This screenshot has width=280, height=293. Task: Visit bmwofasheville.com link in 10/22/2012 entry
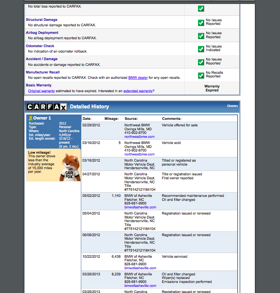pyautogui.click(x=140, y=268)
